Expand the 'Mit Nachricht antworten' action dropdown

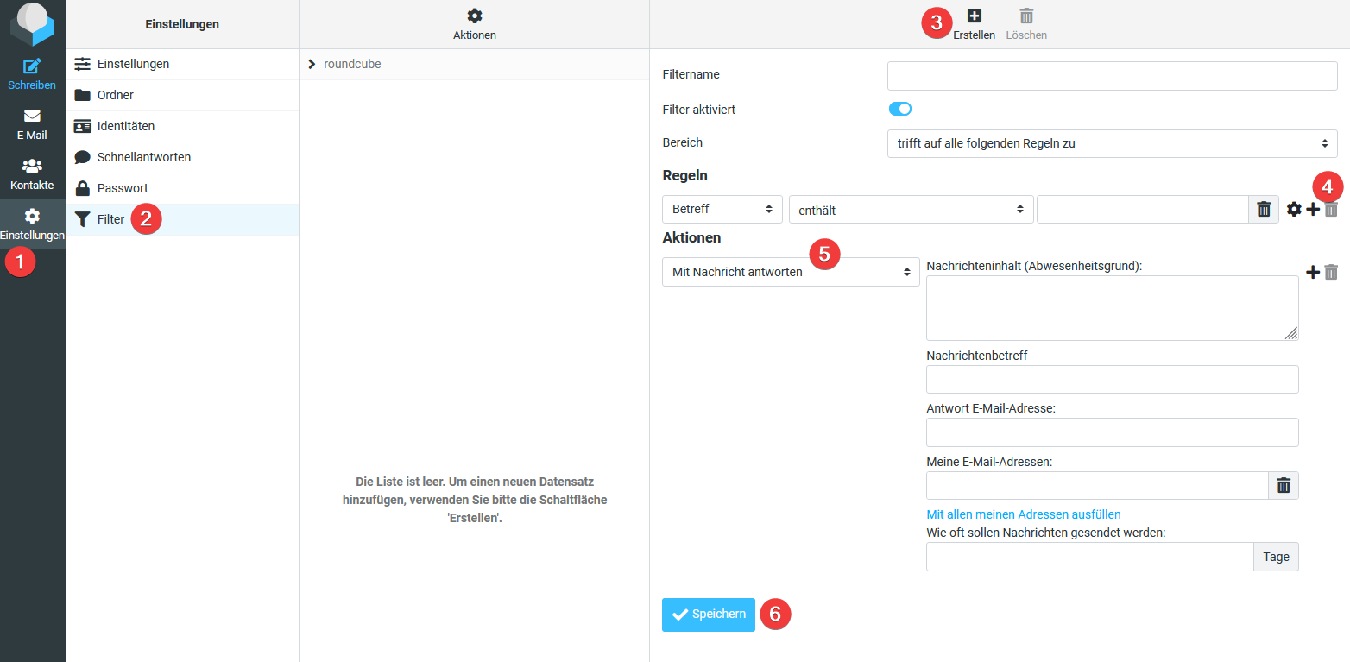pyautogui.click(x=790, y=272)
